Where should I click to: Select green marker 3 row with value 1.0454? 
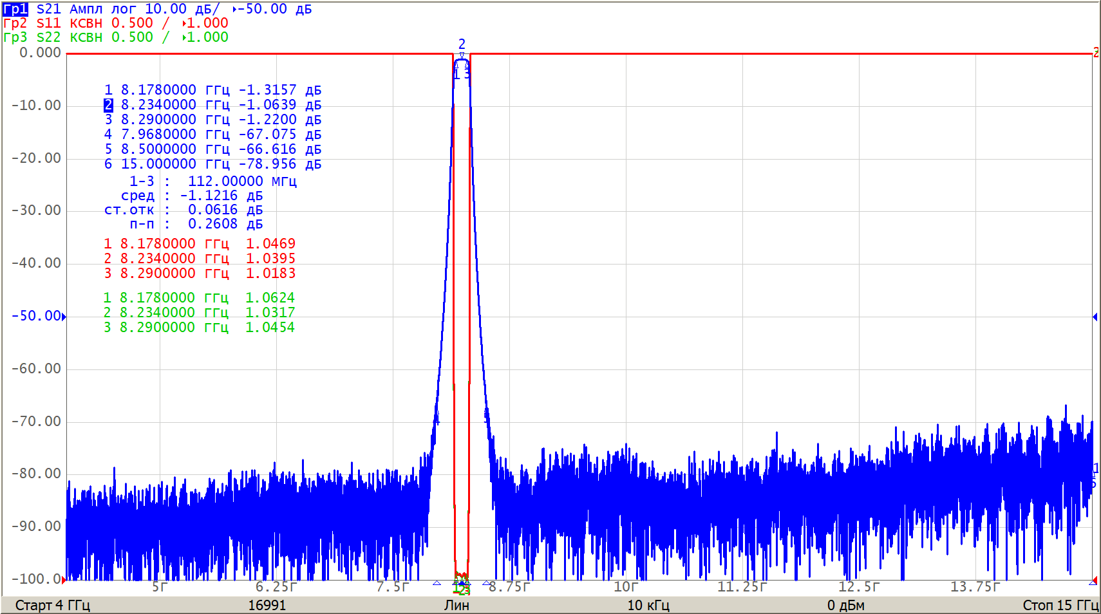pyautogui.click(x=200, y=328)
